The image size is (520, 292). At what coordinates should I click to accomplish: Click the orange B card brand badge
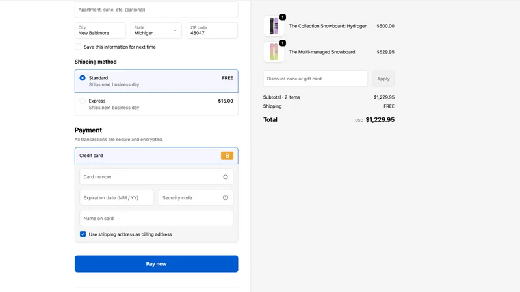[227, 156]
